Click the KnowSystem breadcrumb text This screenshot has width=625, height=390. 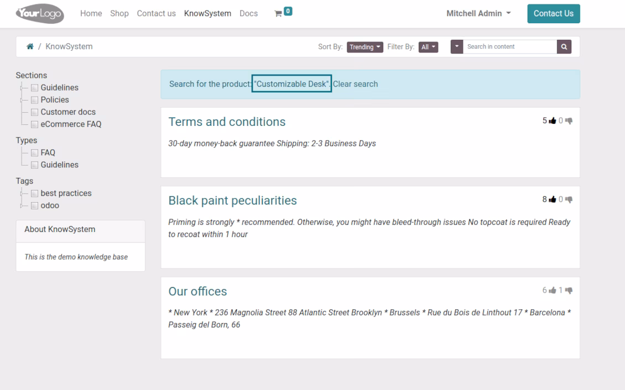pyautogui.click(x=69, y=46)
